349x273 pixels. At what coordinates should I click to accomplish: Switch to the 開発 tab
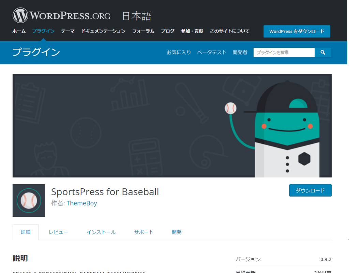(x=177, y=232)
